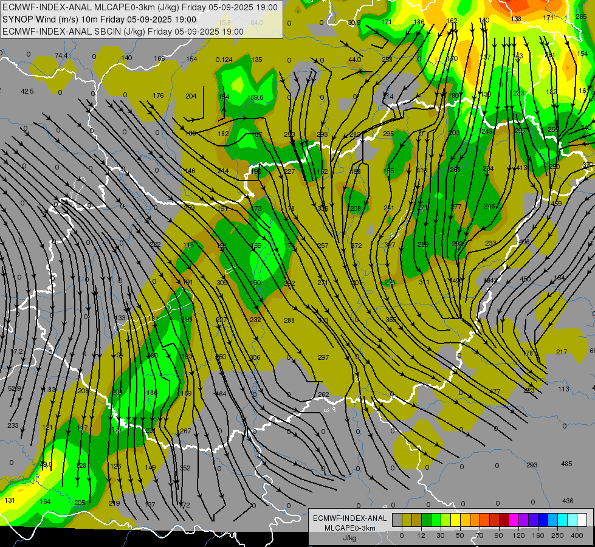Click the map value 365

tap(391, 320)
